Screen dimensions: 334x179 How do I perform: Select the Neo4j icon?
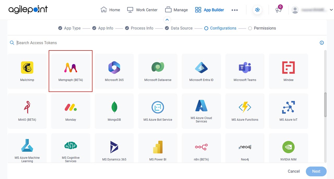pos(245,147)
